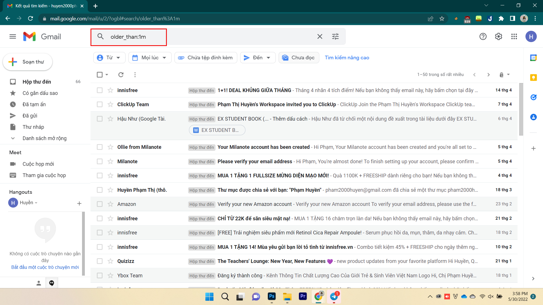Open EX STUDENT B... attachment chip
543x305 pixels.
coord(217,130)
